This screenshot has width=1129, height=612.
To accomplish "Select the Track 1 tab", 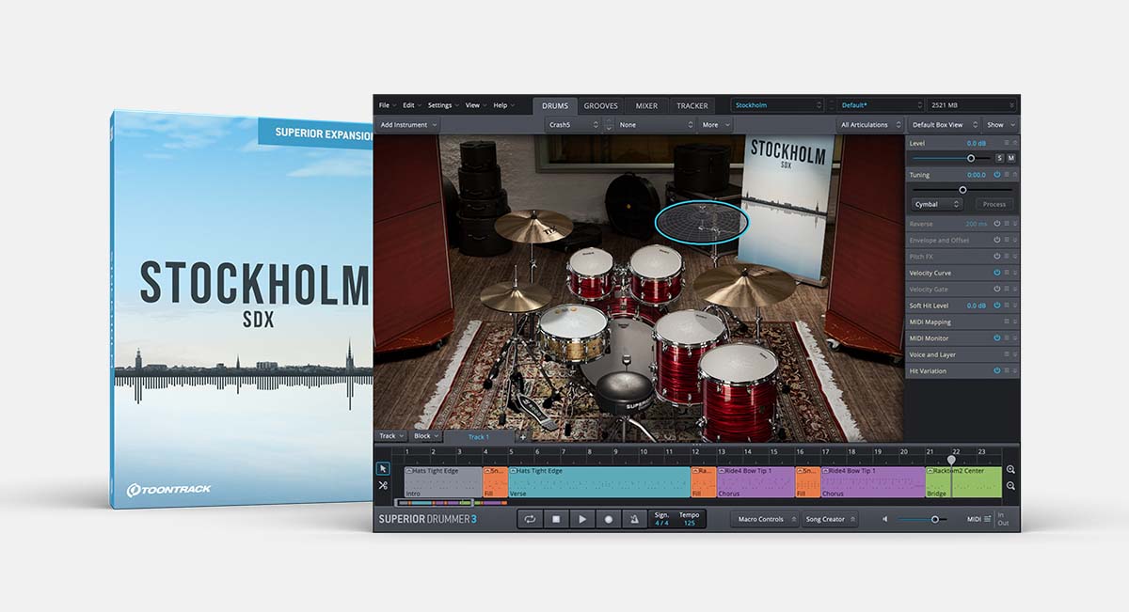I will [x=479, y=436].
